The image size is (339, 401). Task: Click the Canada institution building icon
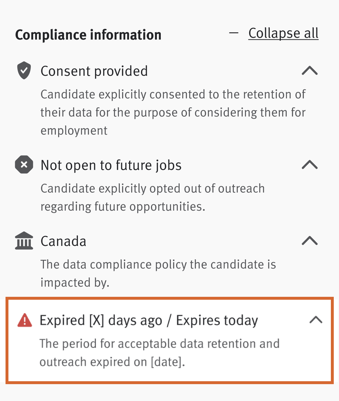click(x=24, y=241)
